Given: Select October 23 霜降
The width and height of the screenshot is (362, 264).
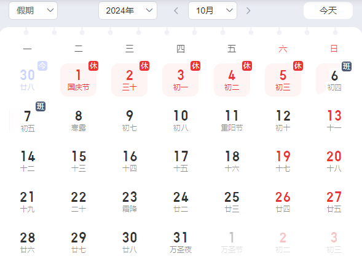Looking at the screenshot, I should point(130,202).
